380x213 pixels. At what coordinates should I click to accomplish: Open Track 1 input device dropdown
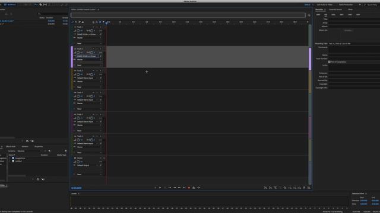click(x=87, y=34)
